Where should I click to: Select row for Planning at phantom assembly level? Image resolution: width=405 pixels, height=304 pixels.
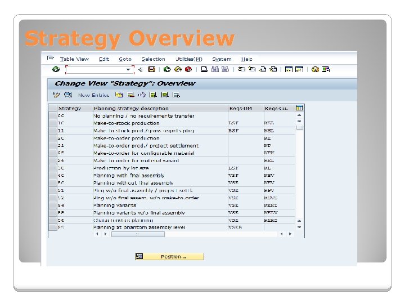pos(53,227)
